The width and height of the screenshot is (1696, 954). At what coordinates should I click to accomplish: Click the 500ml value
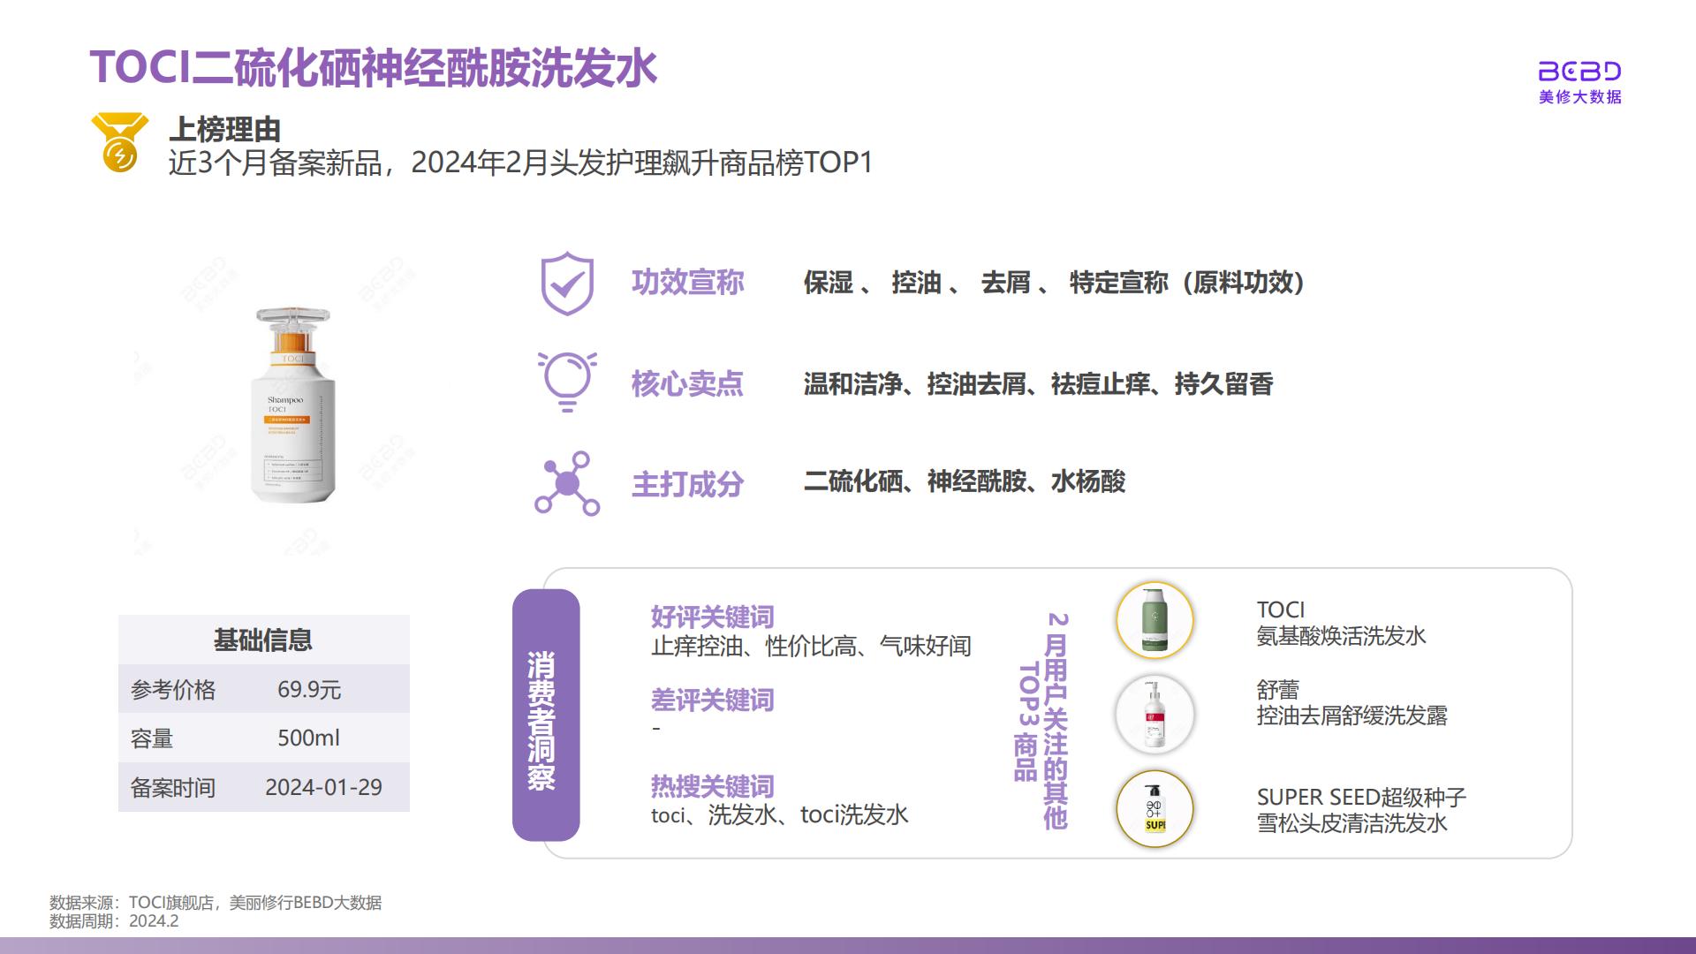[x=308, y=738]
